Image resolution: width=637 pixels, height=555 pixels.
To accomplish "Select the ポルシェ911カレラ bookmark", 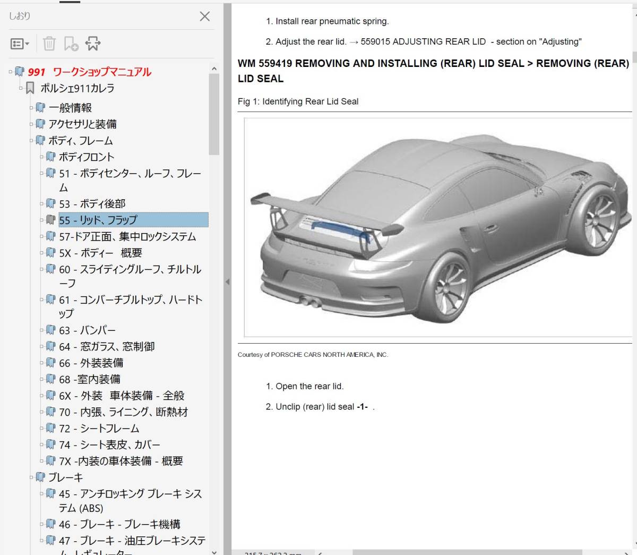I will point(78,88).
